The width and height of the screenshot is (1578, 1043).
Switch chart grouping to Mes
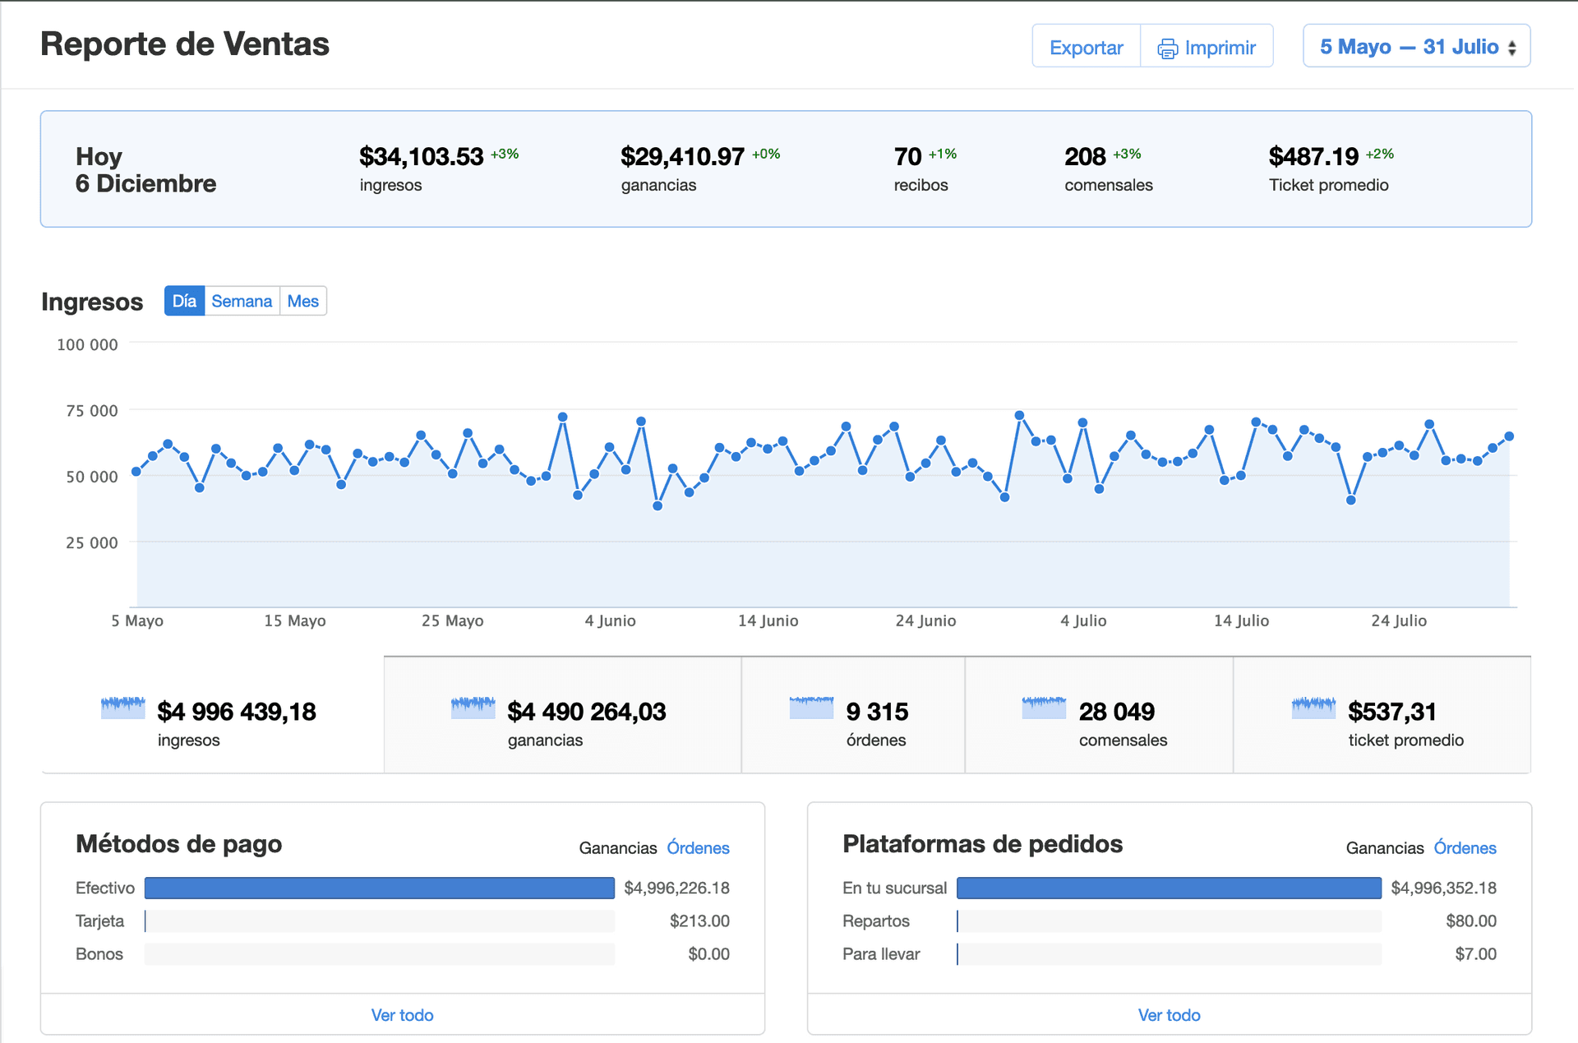click(303, 301)
